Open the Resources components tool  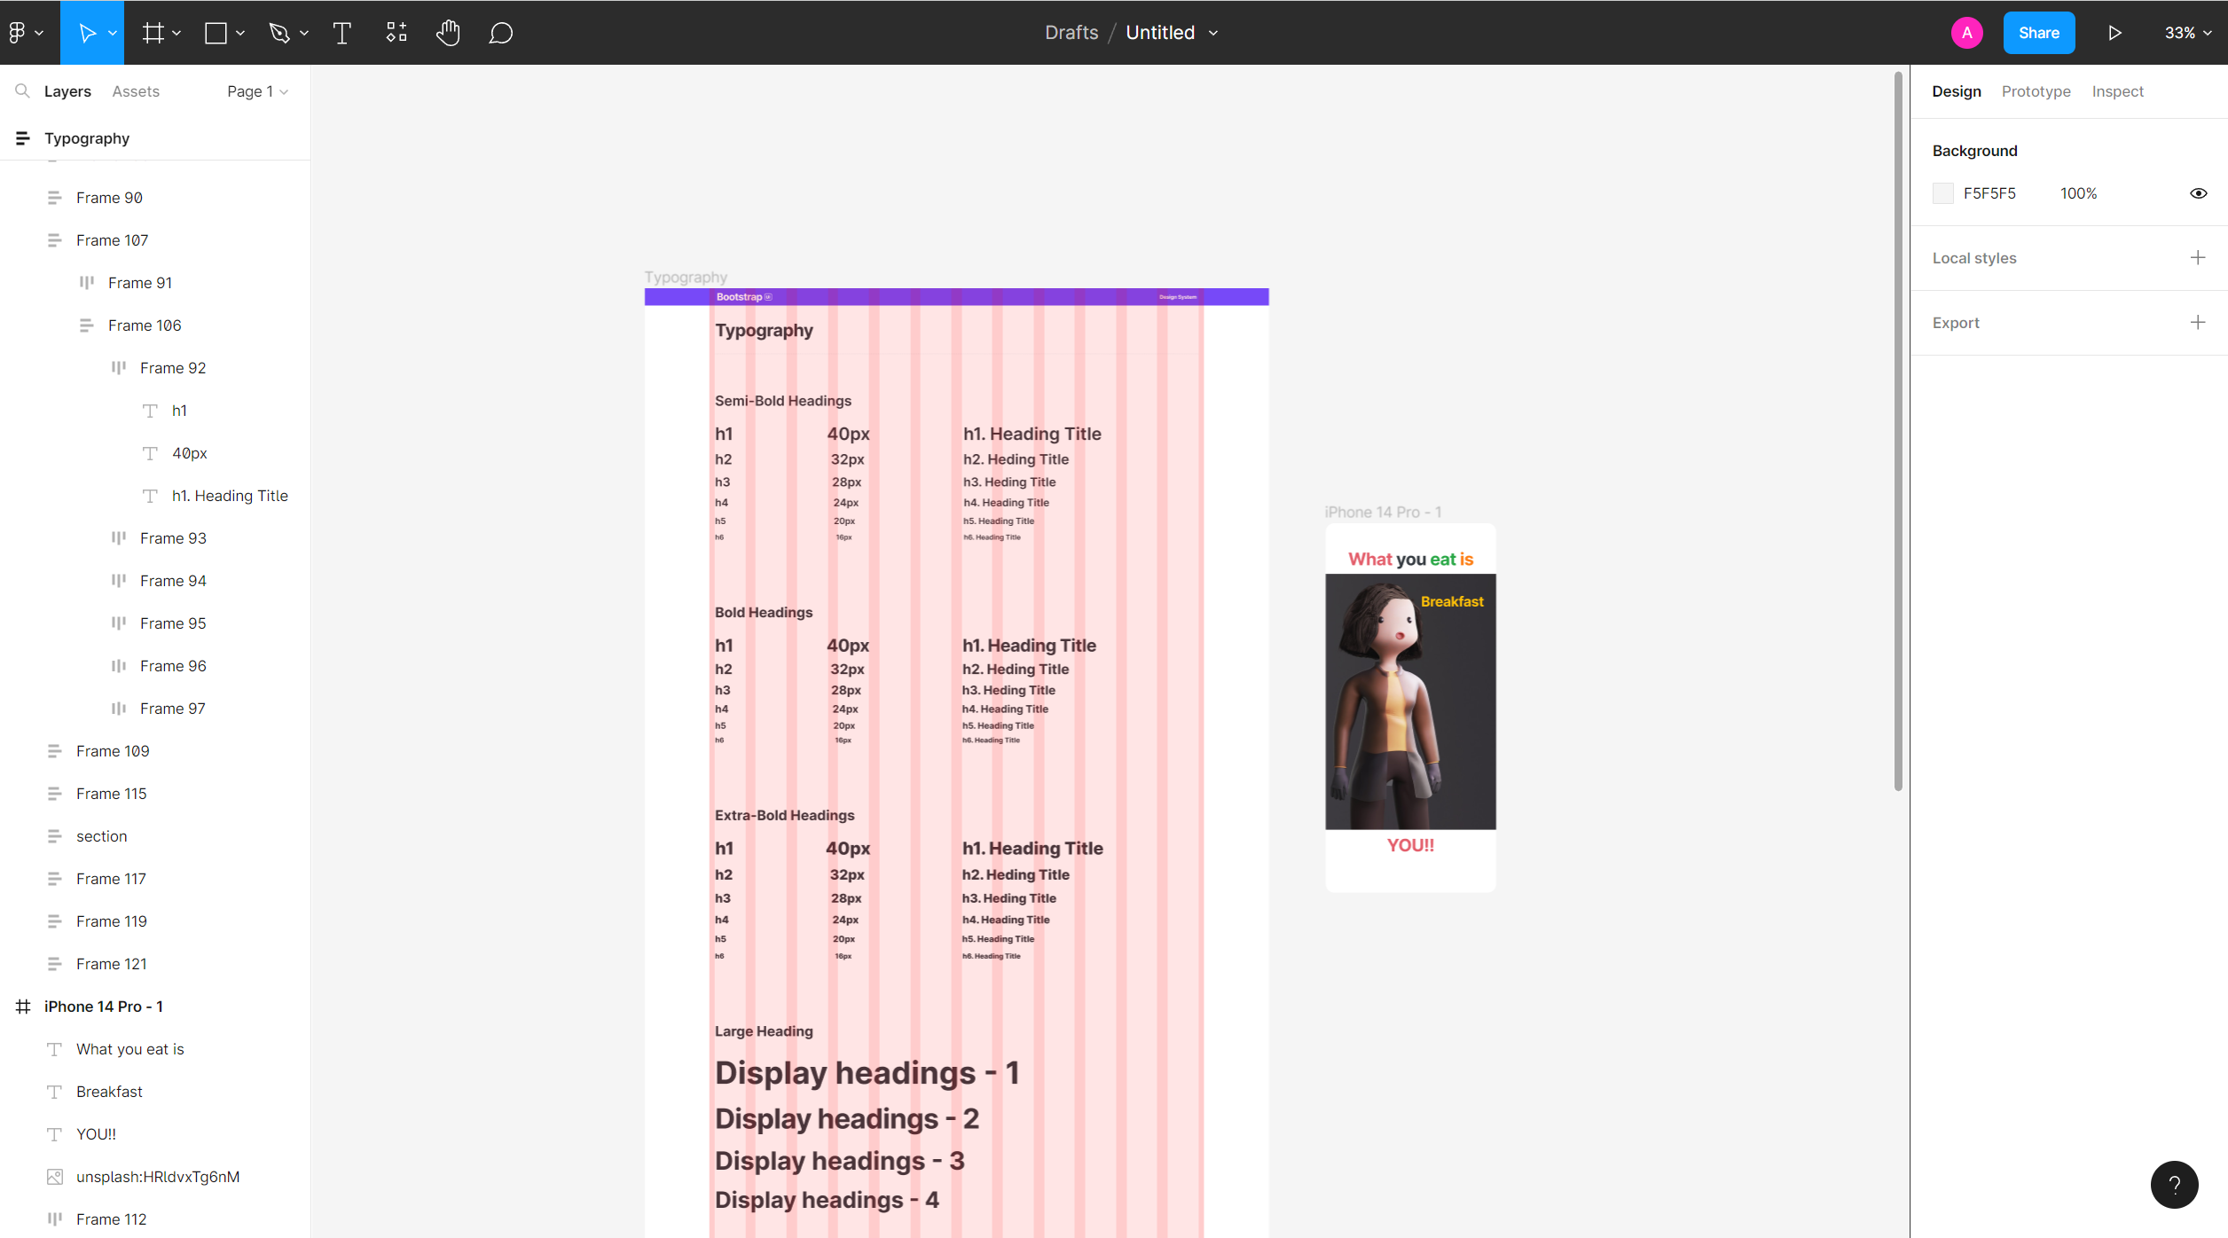click(396, 33)
